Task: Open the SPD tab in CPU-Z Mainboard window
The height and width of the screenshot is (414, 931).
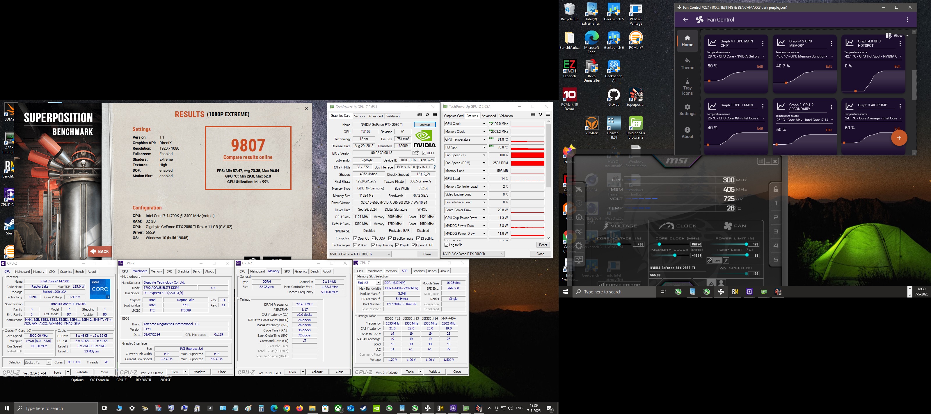Action: pyautogui.click(x=170, y=271)
